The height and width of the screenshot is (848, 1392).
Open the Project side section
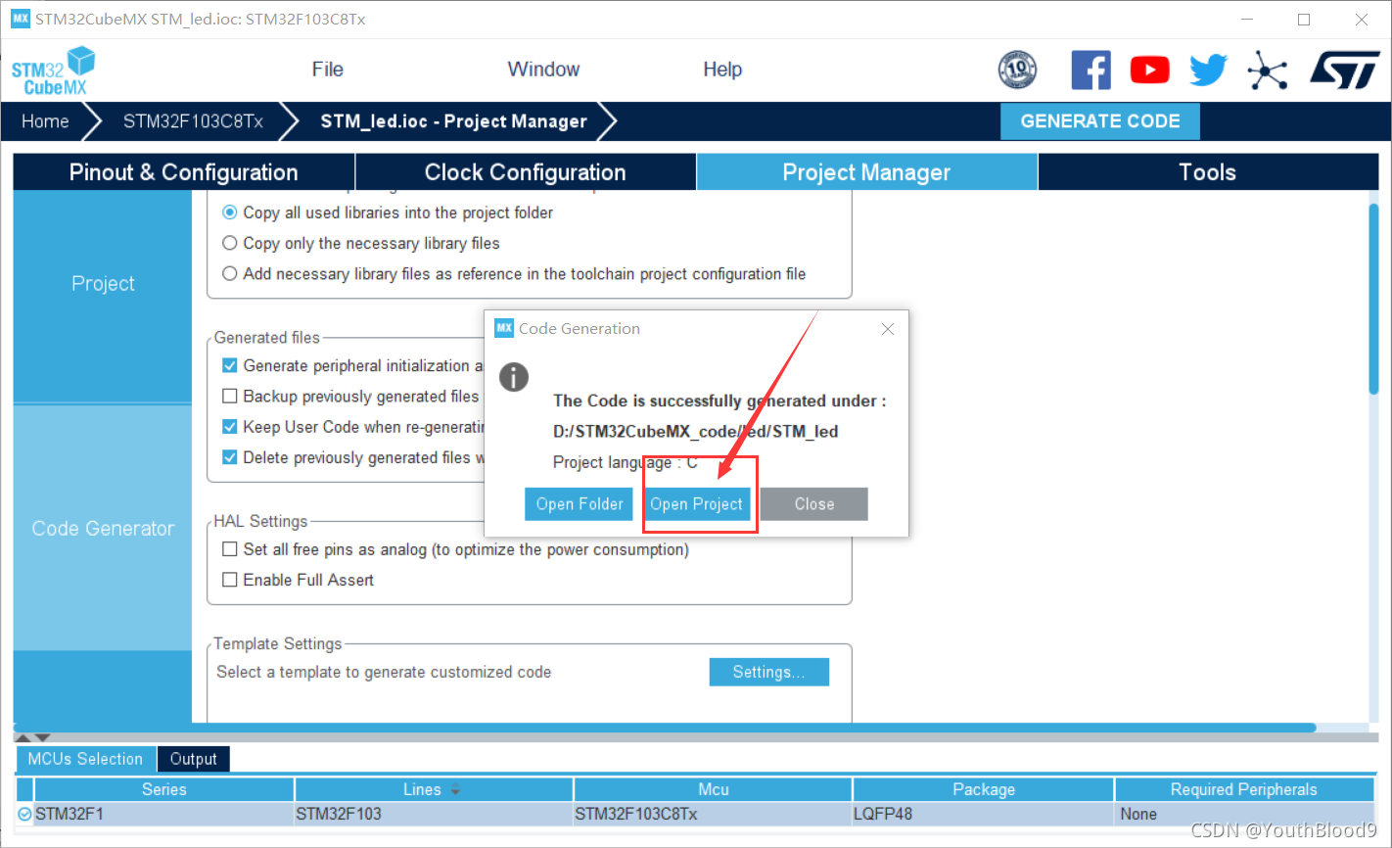[x=103, y=284]
